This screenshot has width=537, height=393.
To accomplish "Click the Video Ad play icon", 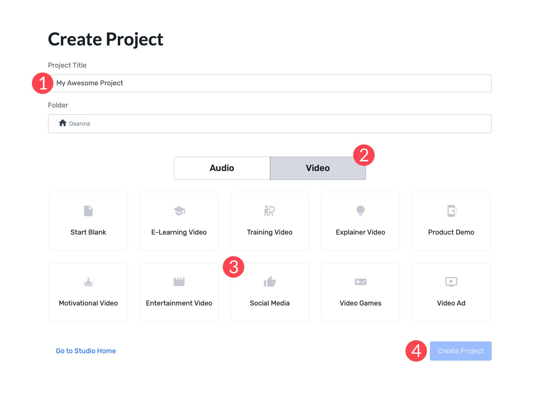I will click(x=451, y=282).
